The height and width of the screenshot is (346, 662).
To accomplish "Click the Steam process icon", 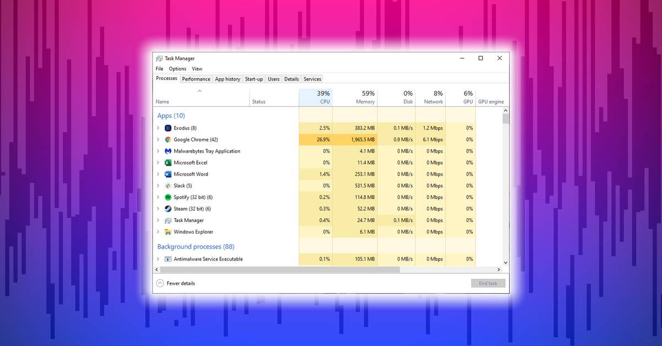I will click(168, 209).
